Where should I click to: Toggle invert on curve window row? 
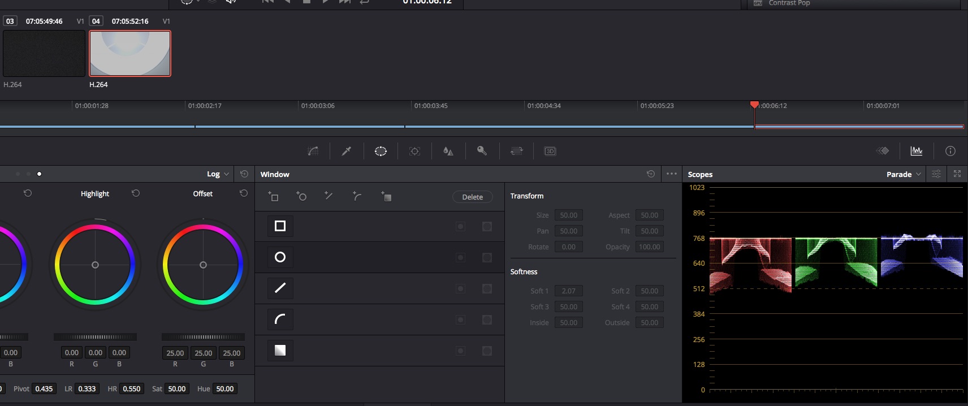[461, 319]
